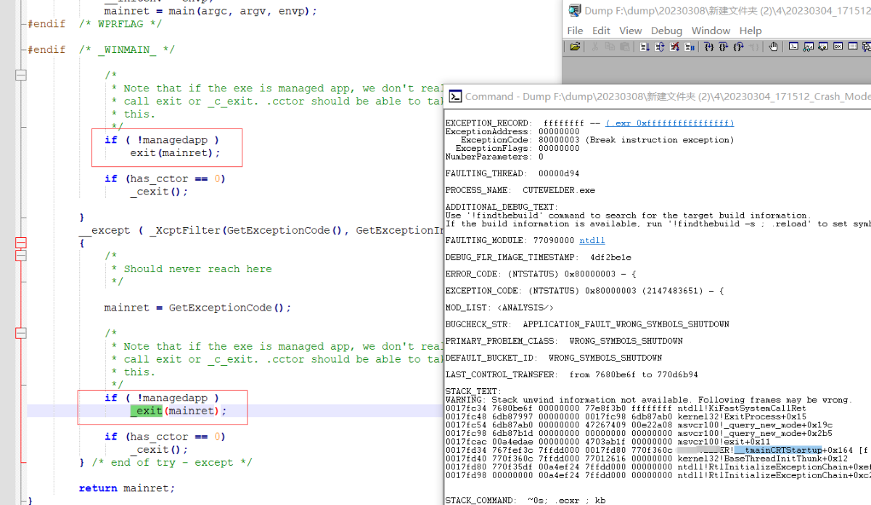This screenshot has width=871, height=505.
Task: Open the Debug menu
Action: [x=666, y=30]
